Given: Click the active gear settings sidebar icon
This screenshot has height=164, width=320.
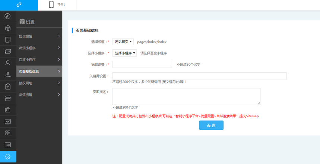Looking at the screenshot, I should 8,157.
